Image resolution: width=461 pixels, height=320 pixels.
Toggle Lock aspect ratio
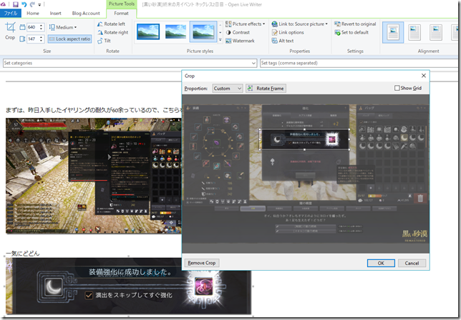pos(69,39)
